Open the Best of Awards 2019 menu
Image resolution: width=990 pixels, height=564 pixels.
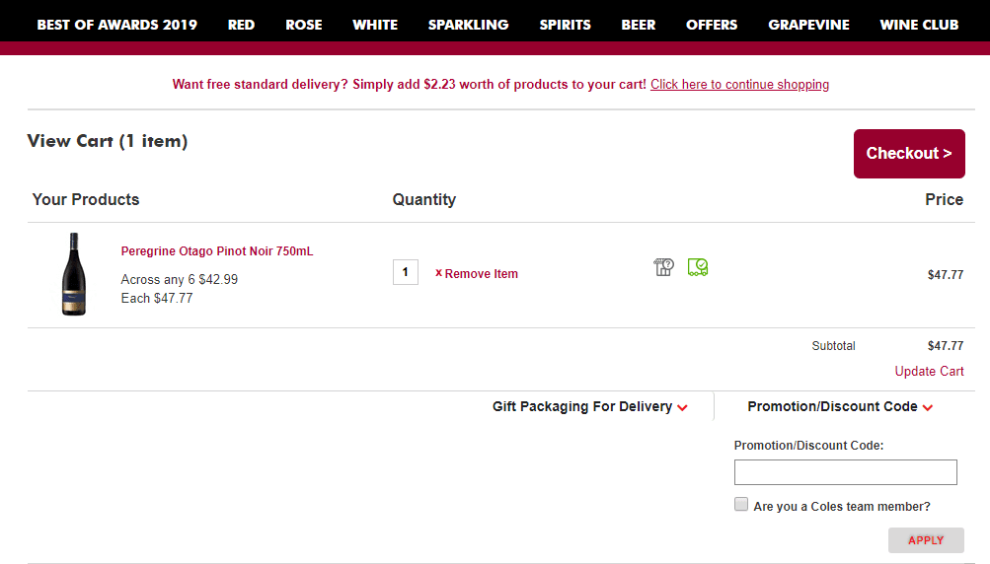(116, 25)
